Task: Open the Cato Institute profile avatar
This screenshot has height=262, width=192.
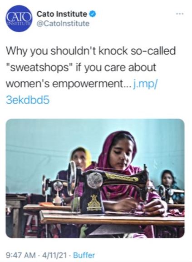Action: coord(19,19)
